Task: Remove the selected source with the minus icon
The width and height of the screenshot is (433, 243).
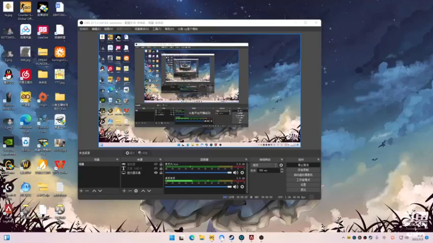Action: (x=130, y=191)
